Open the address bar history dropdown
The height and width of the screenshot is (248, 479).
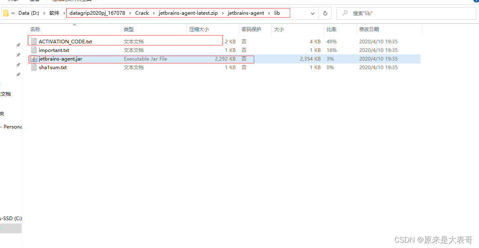(x=313, y=14)
